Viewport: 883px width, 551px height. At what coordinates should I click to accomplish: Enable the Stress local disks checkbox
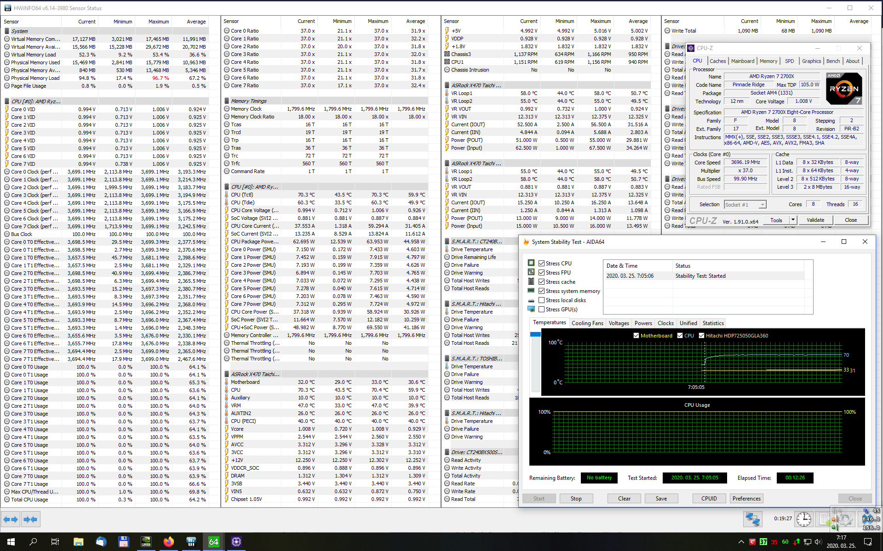click(x=542, y=300)
